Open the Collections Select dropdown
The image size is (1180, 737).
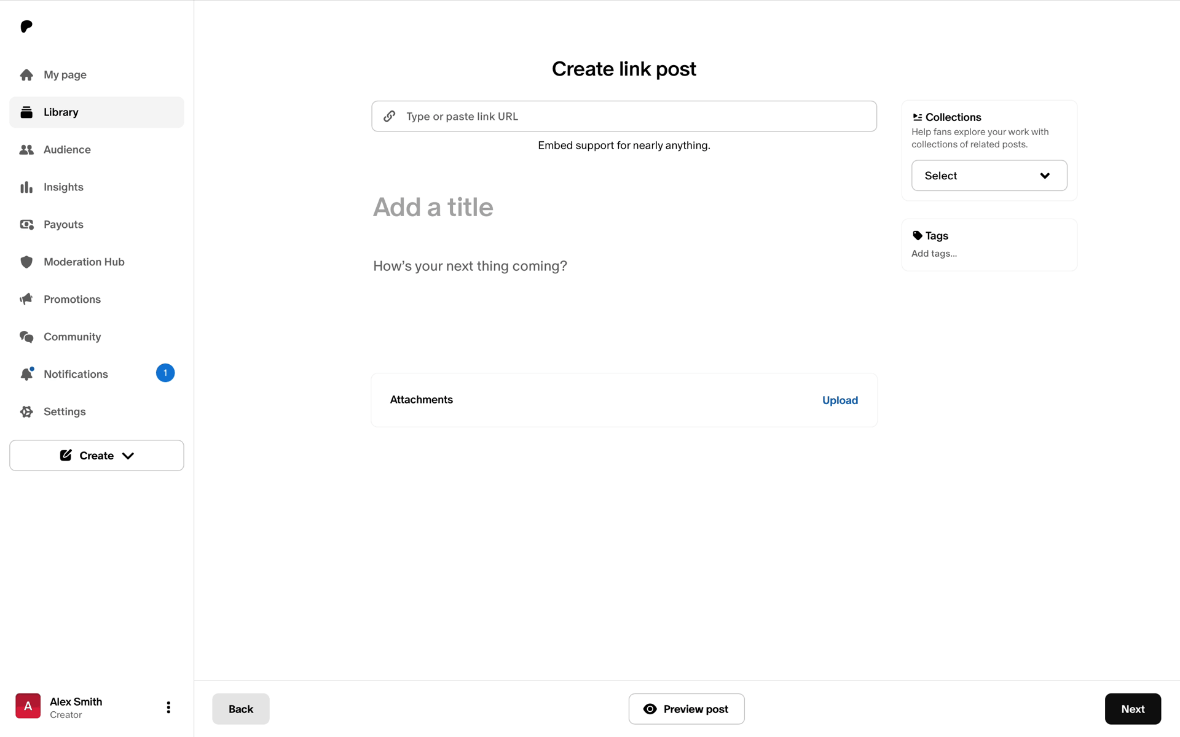[989, 176]
